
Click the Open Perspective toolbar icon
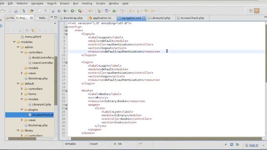click(x=251, y=11)
